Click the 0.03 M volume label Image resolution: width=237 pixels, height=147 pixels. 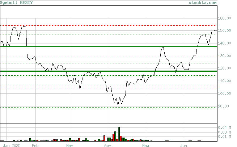[x=224, y=132]
